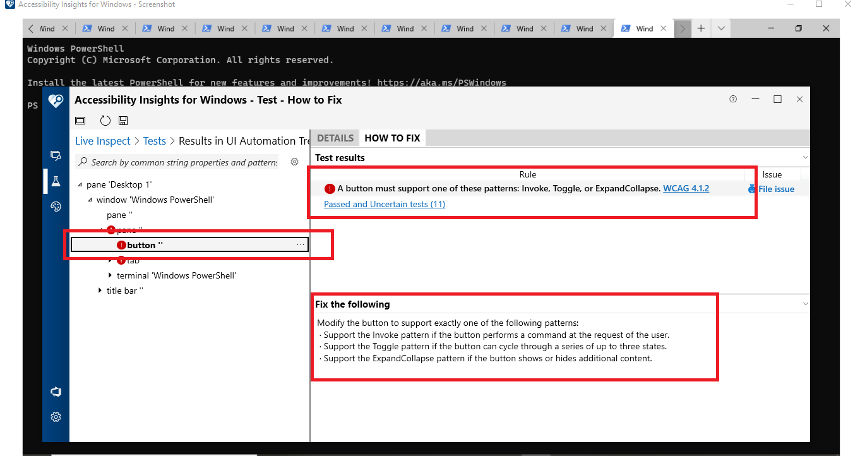
Task: Open Live Inspect mode from sidebar icon
Action: pyautogui.click(x=56, y=155)
